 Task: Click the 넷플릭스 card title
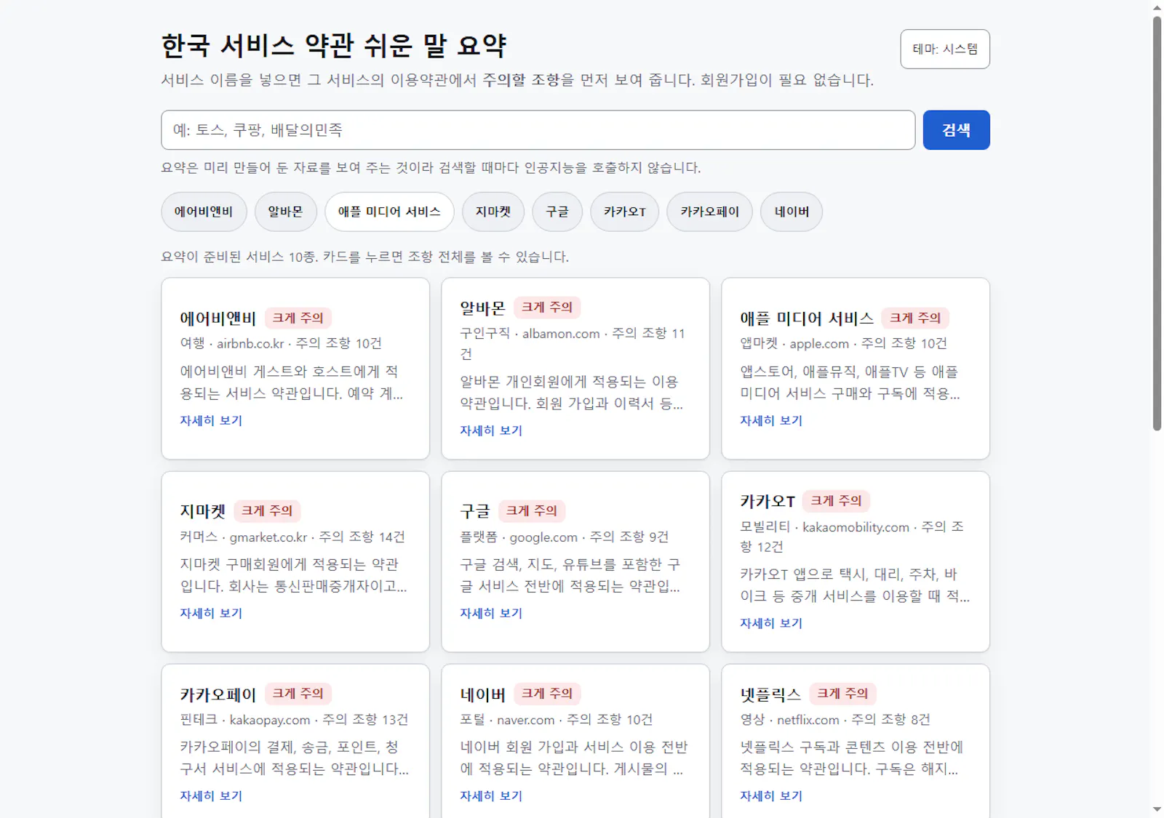coord(770,694)
